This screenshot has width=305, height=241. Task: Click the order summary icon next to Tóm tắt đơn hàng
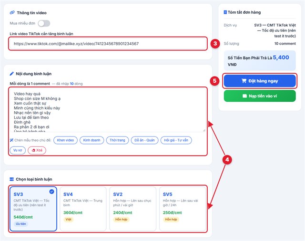pos(225,12)
